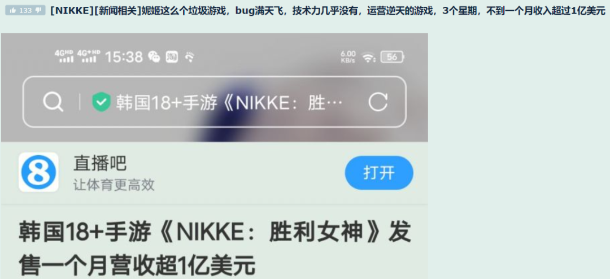This screenshot has height=279, width=610.
Task: Click the 4G HD signal indicator
Action: click(x=64, y=56)
